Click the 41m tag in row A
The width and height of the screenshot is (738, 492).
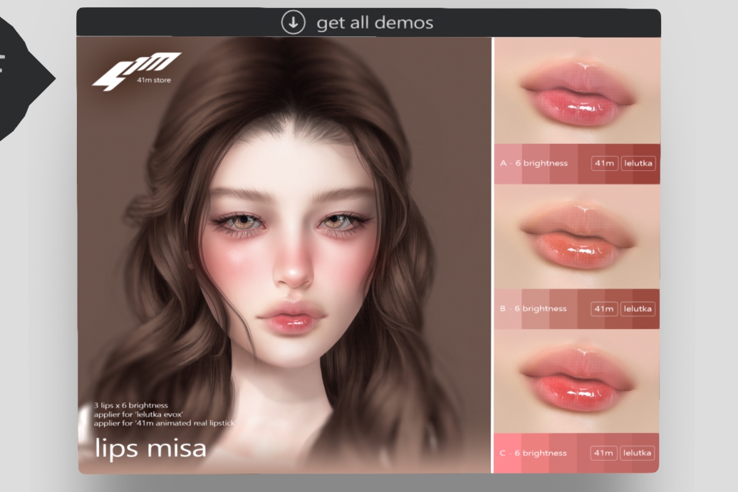click(604, 164)
